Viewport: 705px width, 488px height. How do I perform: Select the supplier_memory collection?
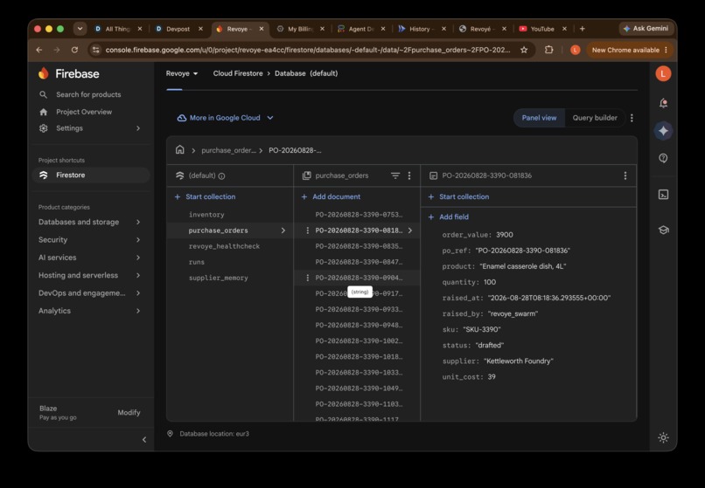coord(218,278)
